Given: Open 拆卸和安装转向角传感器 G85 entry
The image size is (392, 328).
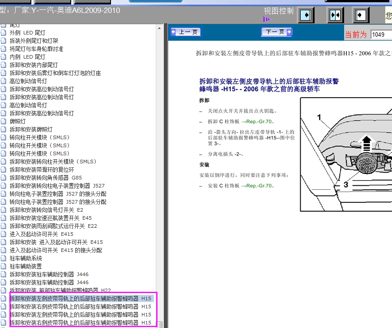Looking at the screenshot, I should pyautogui.click(x=46, y=178).
